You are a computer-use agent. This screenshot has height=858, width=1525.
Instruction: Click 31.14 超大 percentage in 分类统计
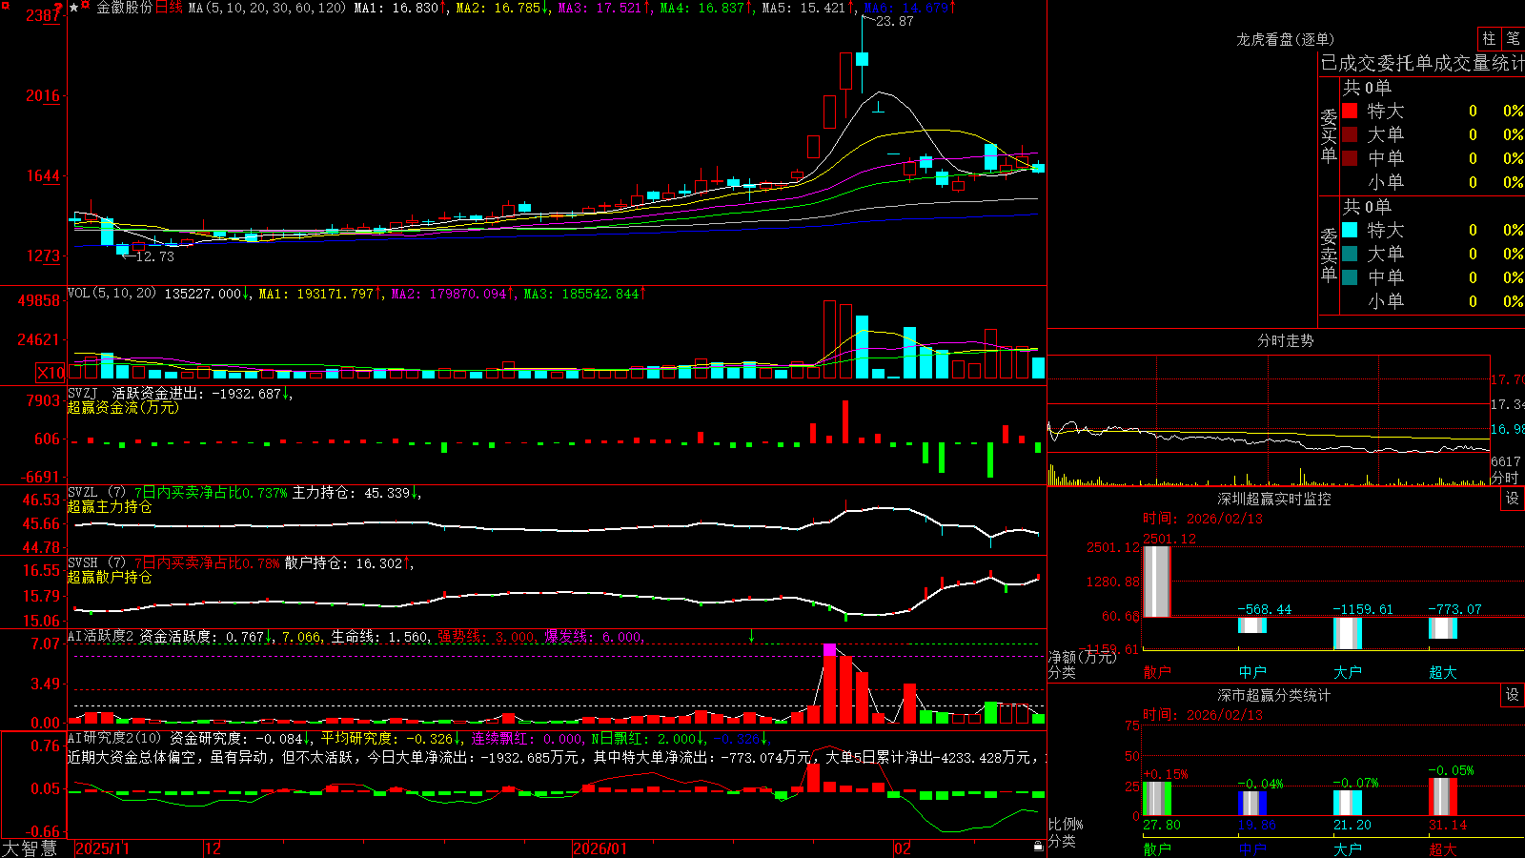[1448, 825]
